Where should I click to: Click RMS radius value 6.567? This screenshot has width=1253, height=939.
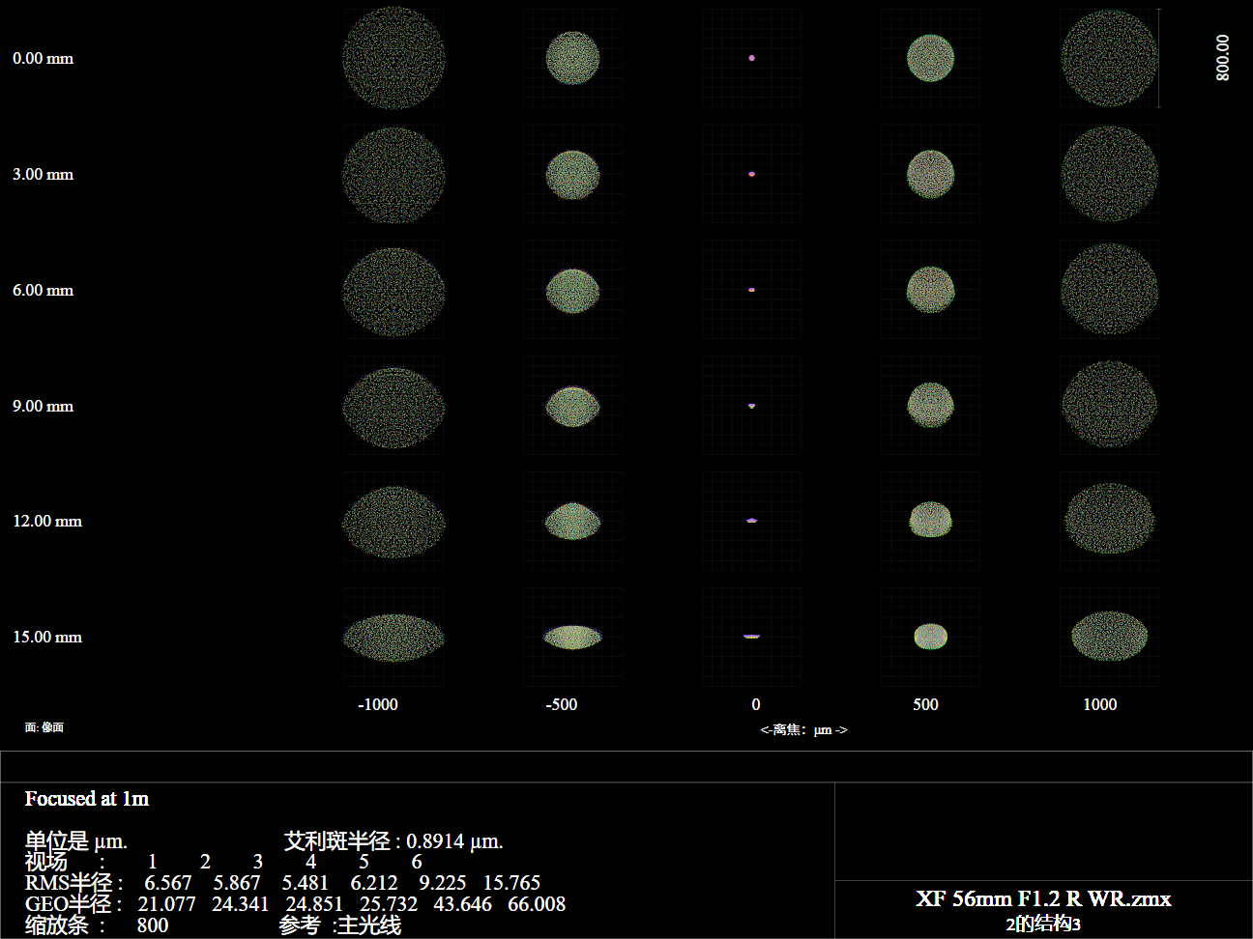click(x=168, y=883)
